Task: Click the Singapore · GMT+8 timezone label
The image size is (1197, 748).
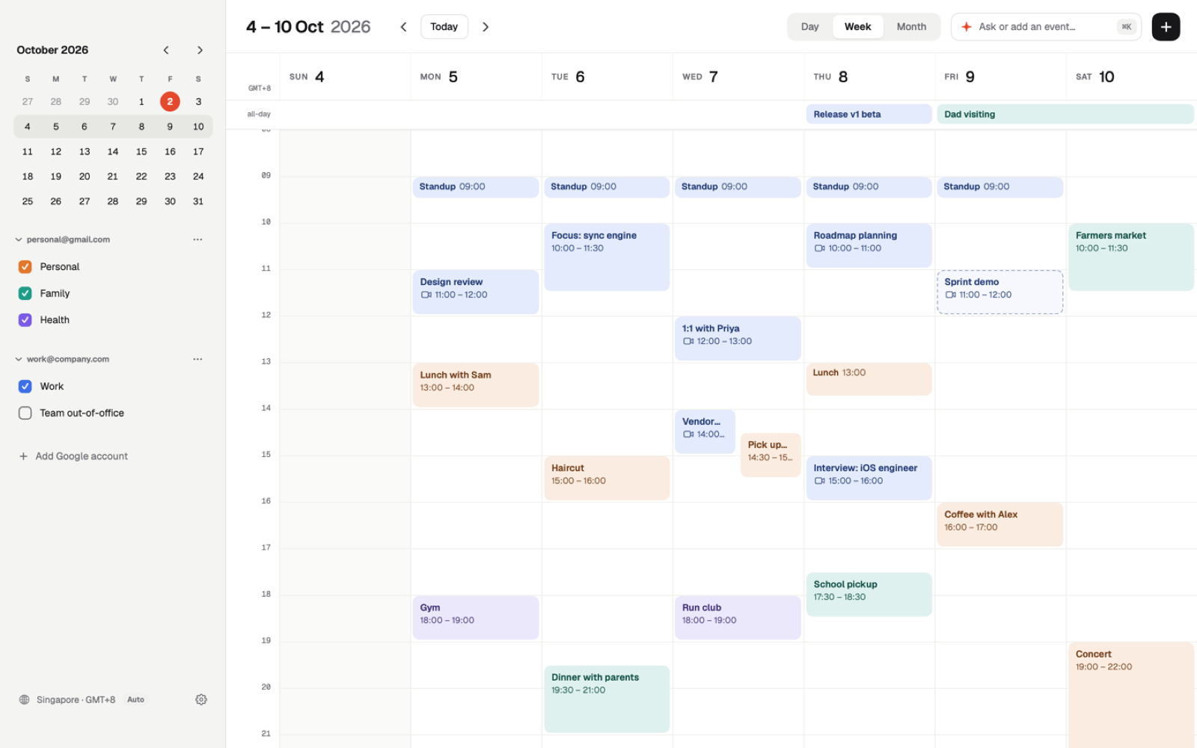Action: click(x=76, y=699)
